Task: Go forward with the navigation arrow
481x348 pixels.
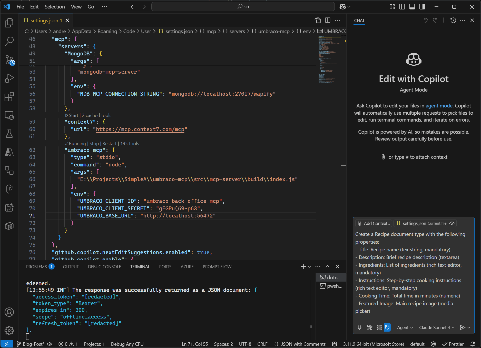Action: click(143, 7)
